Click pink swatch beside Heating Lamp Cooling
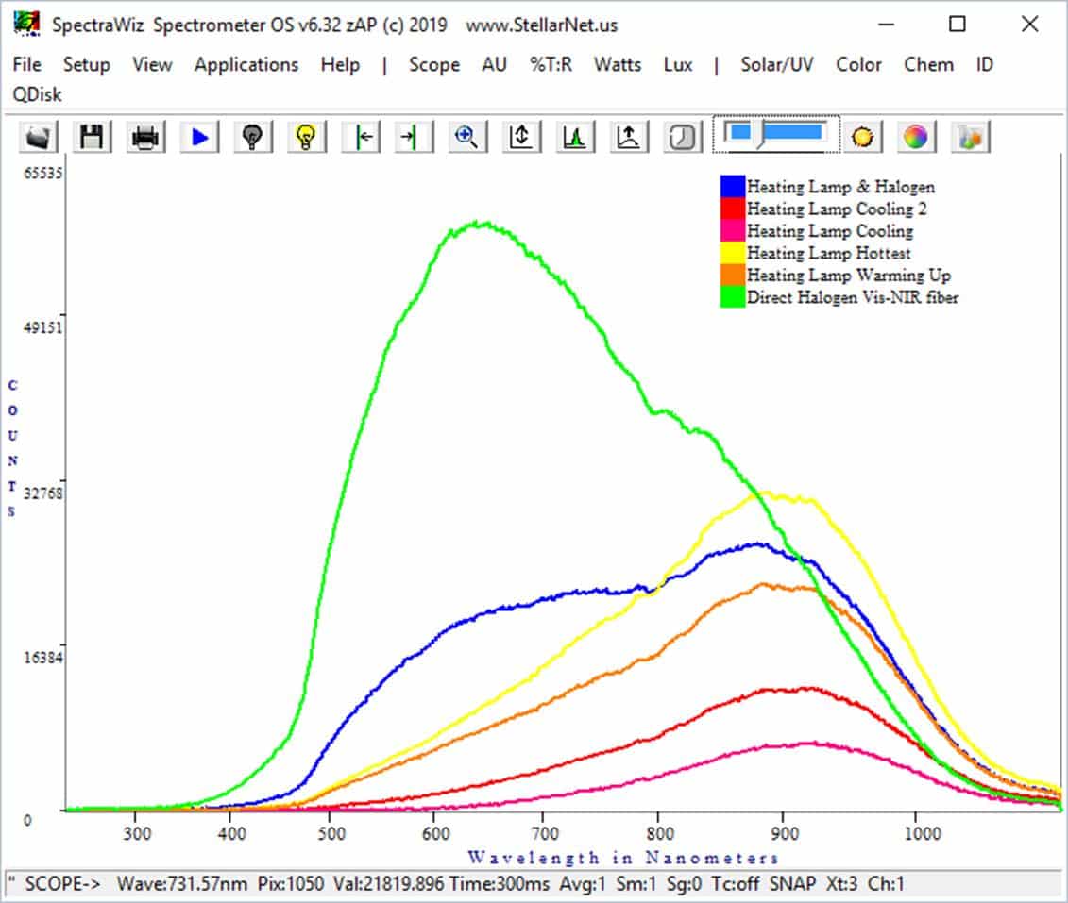 pyautogui.click(x=732, y=230)
